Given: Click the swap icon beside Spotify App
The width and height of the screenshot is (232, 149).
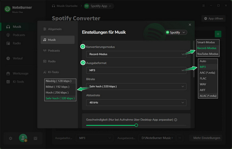Looking at the screenshot, I should coord(110,6).
